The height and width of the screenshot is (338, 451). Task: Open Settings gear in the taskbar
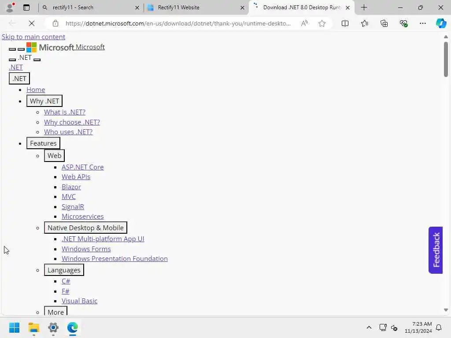click(53, 327)
